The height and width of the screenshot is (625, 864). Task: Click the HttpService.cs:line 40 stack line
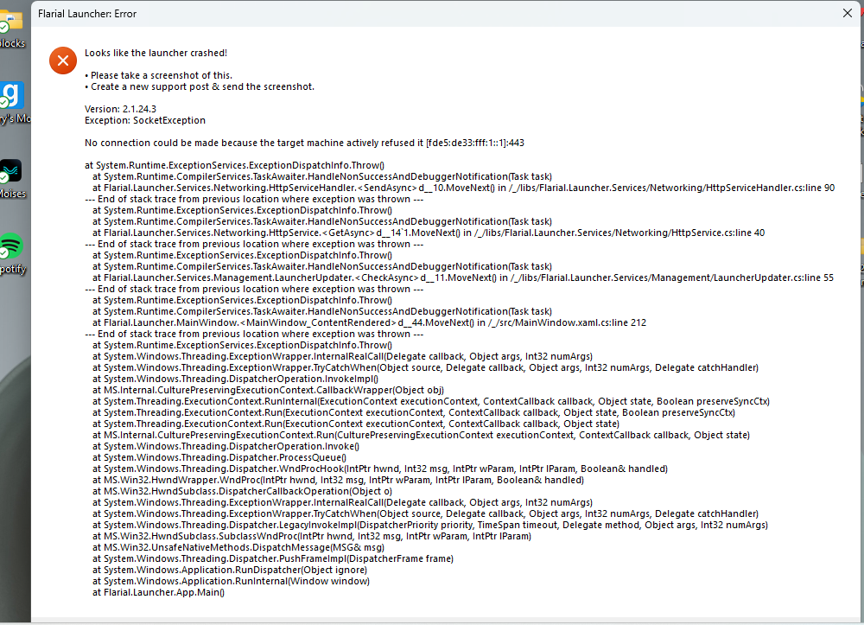click(429, 233)
